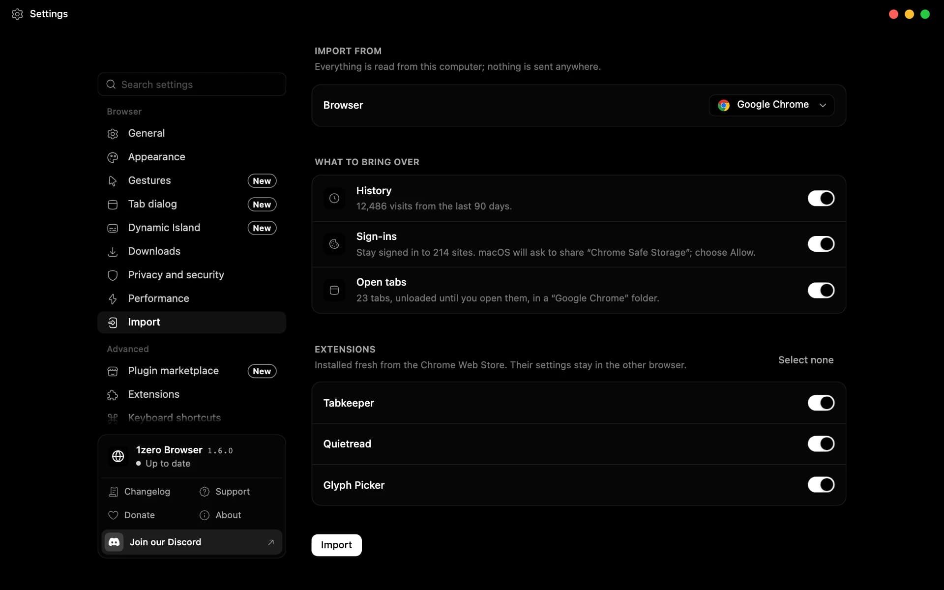
Task: Disable the Sign-ins toggle
Action: (x=821, y=244)
